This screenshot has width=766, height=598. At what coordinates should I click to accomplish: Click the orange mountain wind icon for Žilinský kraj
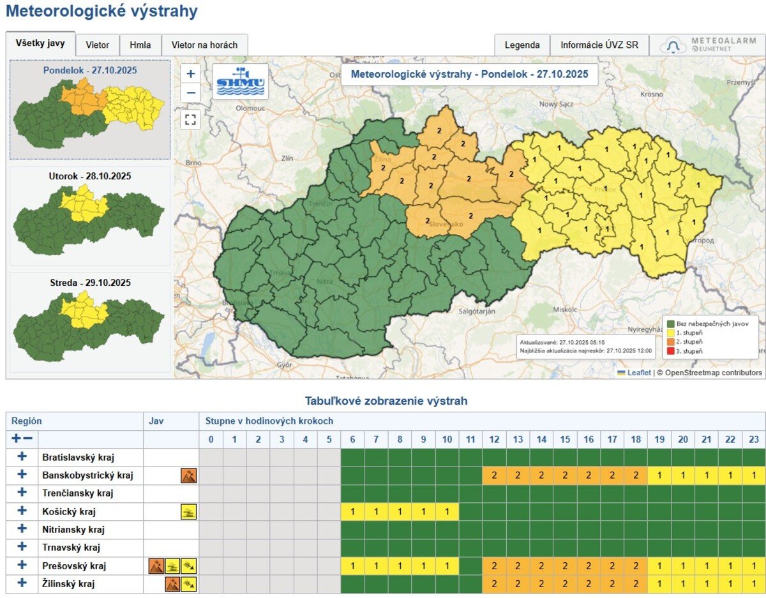(x=172, y=583)
